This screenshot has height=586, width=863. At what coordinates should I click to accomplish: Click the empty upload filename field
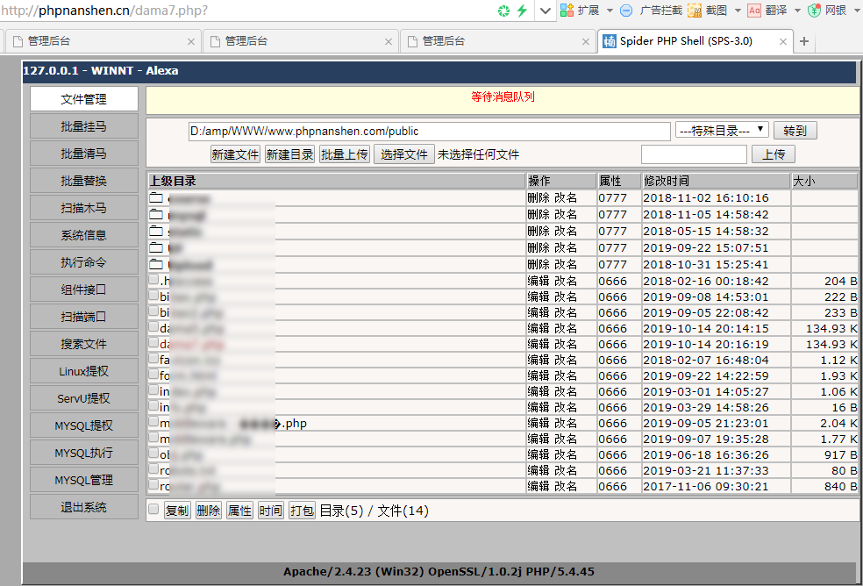(x=694, y=154)
